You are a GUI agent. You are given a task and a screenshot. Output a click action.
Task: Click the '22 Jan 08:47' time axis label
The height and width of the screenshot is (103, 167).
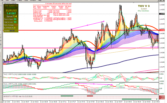[x=119, y=102]
